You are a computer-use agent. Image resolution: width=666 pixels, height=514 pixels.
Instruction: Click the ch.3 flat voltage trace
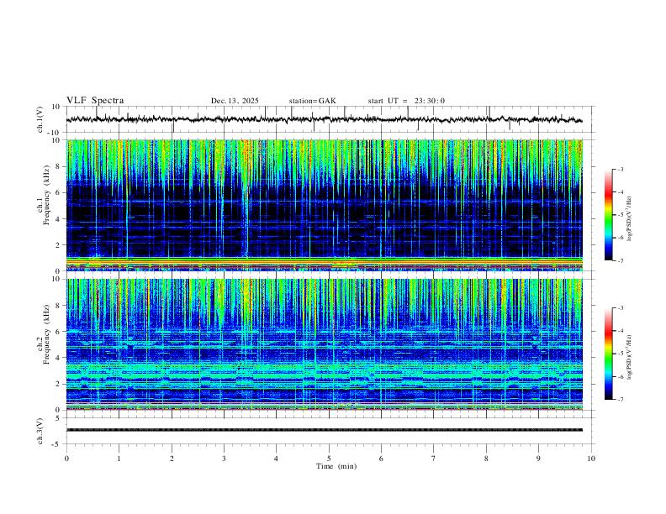(x=324, y=430)
